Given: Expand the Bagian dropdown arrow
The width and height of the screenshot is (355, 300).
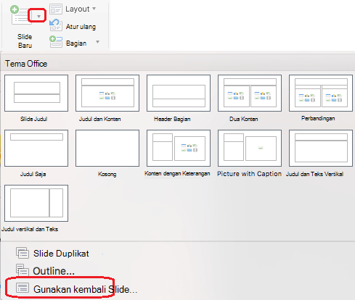Looking at the screenshot, I should coord(97,42).
